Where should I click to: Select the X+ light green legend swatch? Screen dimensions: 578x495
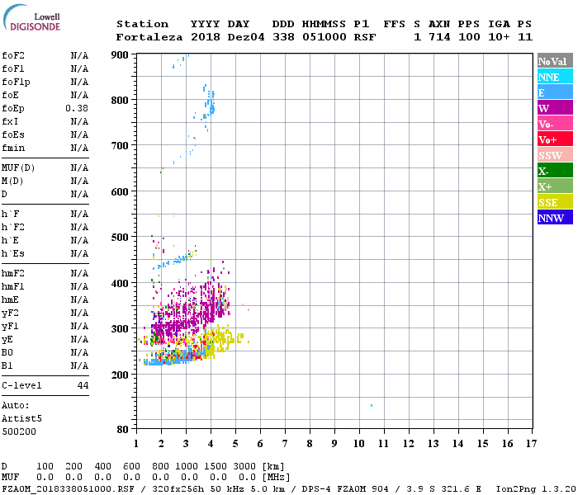point(555,186)
